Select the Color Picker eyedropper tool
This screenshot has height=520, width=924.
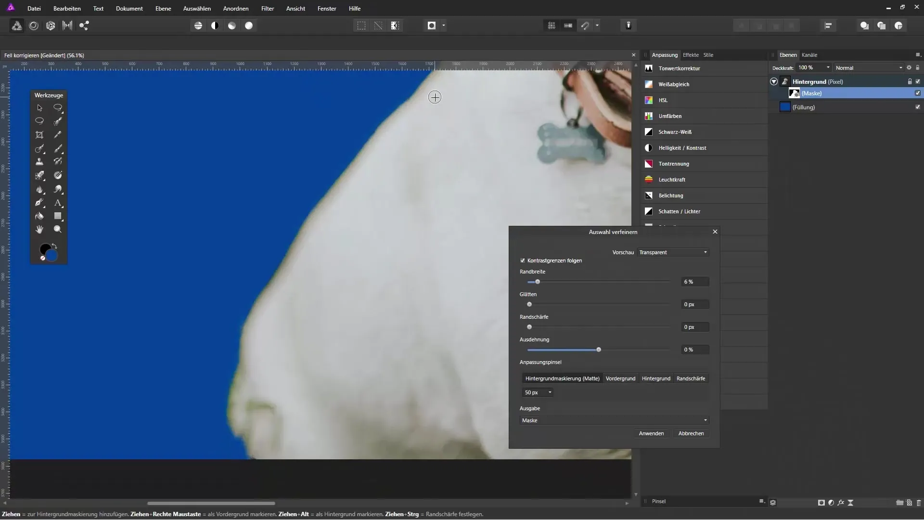(58, 135)
